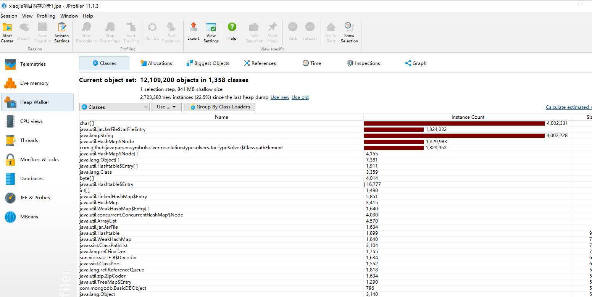This screenshot has height=297, width=592.
Task: Select the char[ ] class row
Action: (336, 123)
